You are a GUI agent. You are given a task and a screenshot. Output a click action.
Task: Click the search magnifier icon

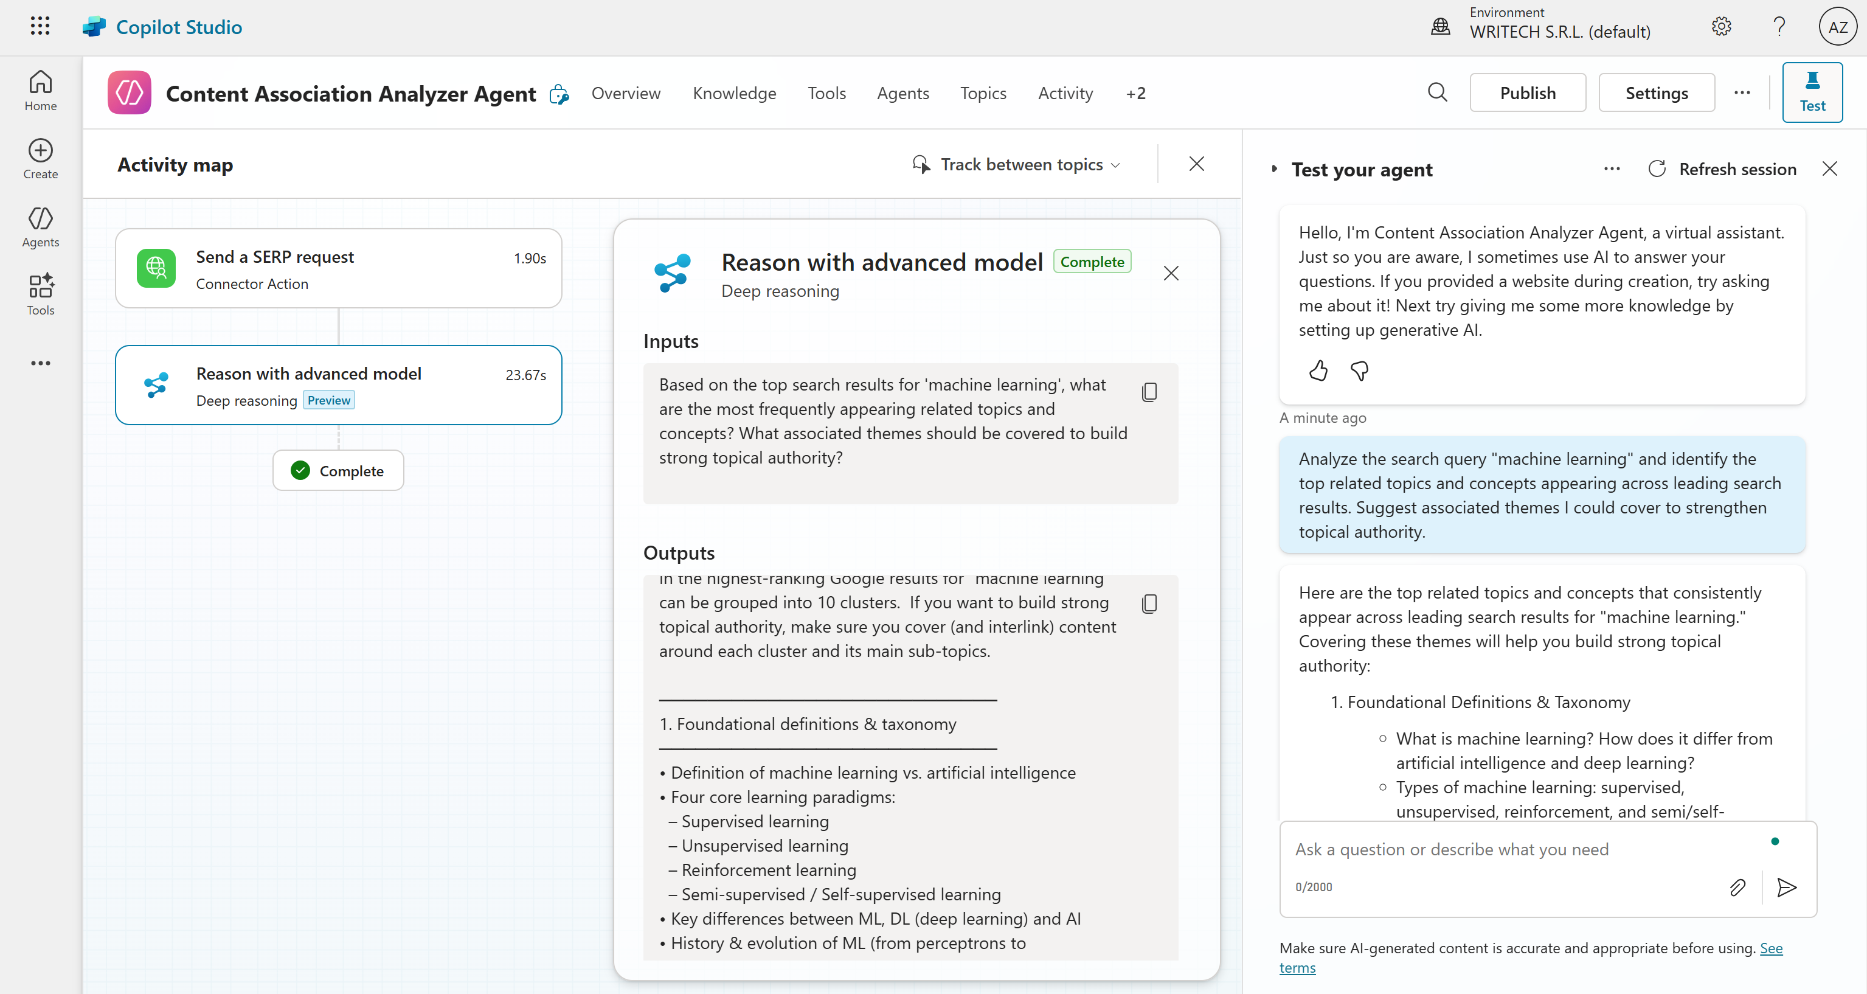(x=1437, y=93)
